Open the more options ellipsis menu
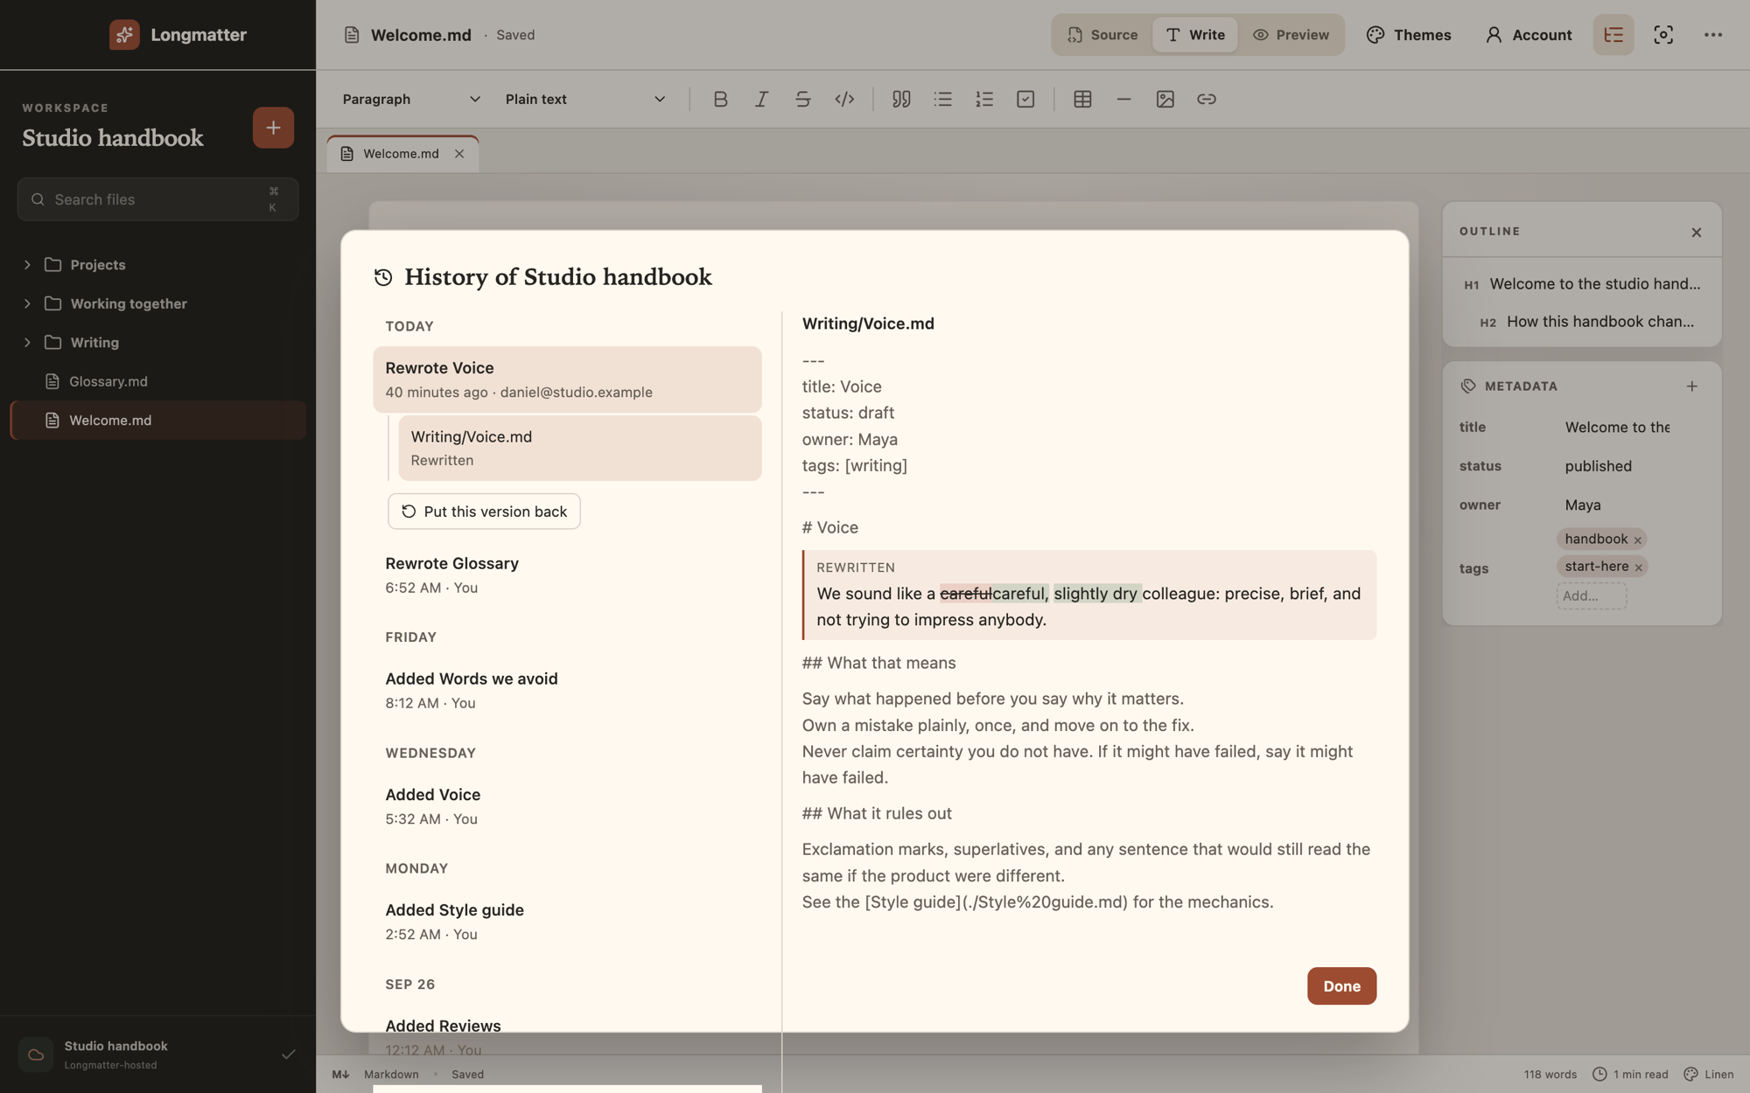This screenshot has height=1093, width=1750. coord(1713,35)
